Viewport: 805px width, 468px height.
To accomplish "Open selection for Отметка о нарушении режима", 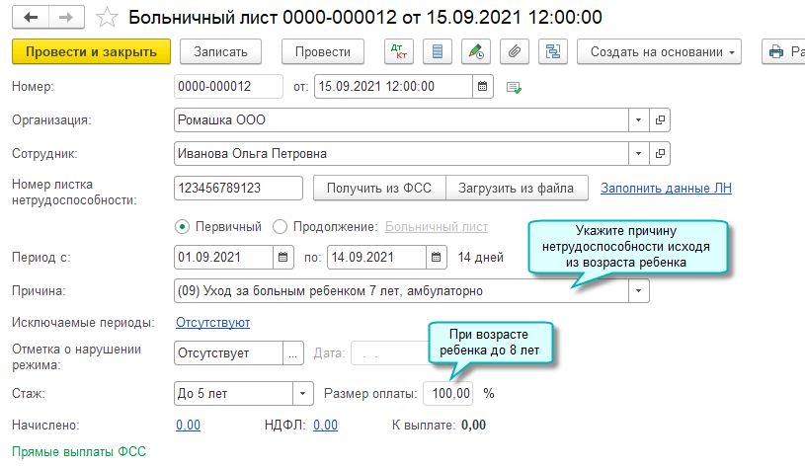I will 293,353.
